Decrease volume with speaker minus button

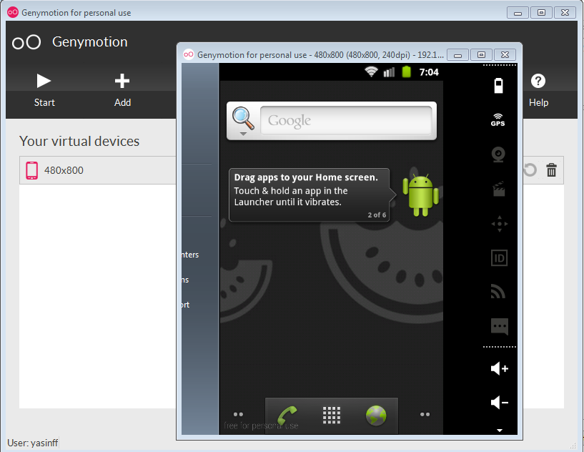(499, 403)
